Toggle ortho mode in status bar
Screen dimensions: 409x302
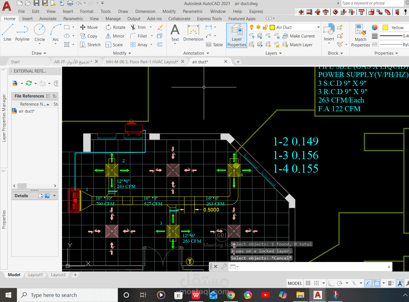(331, 283)
